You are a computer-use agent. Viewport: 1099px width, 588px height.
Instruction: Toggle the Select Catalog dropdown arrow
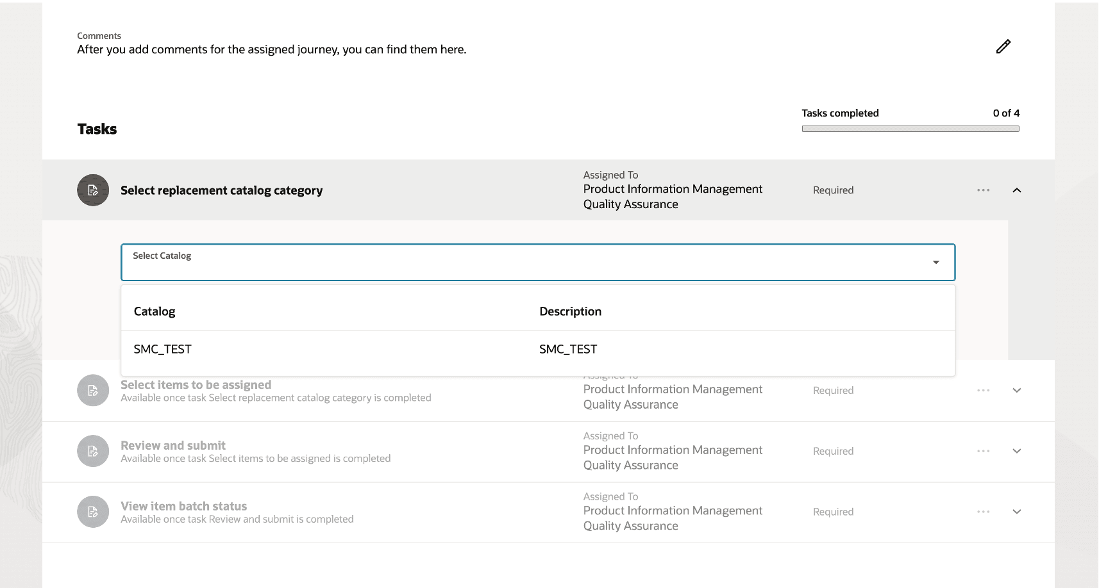click(x=936, y=262)
